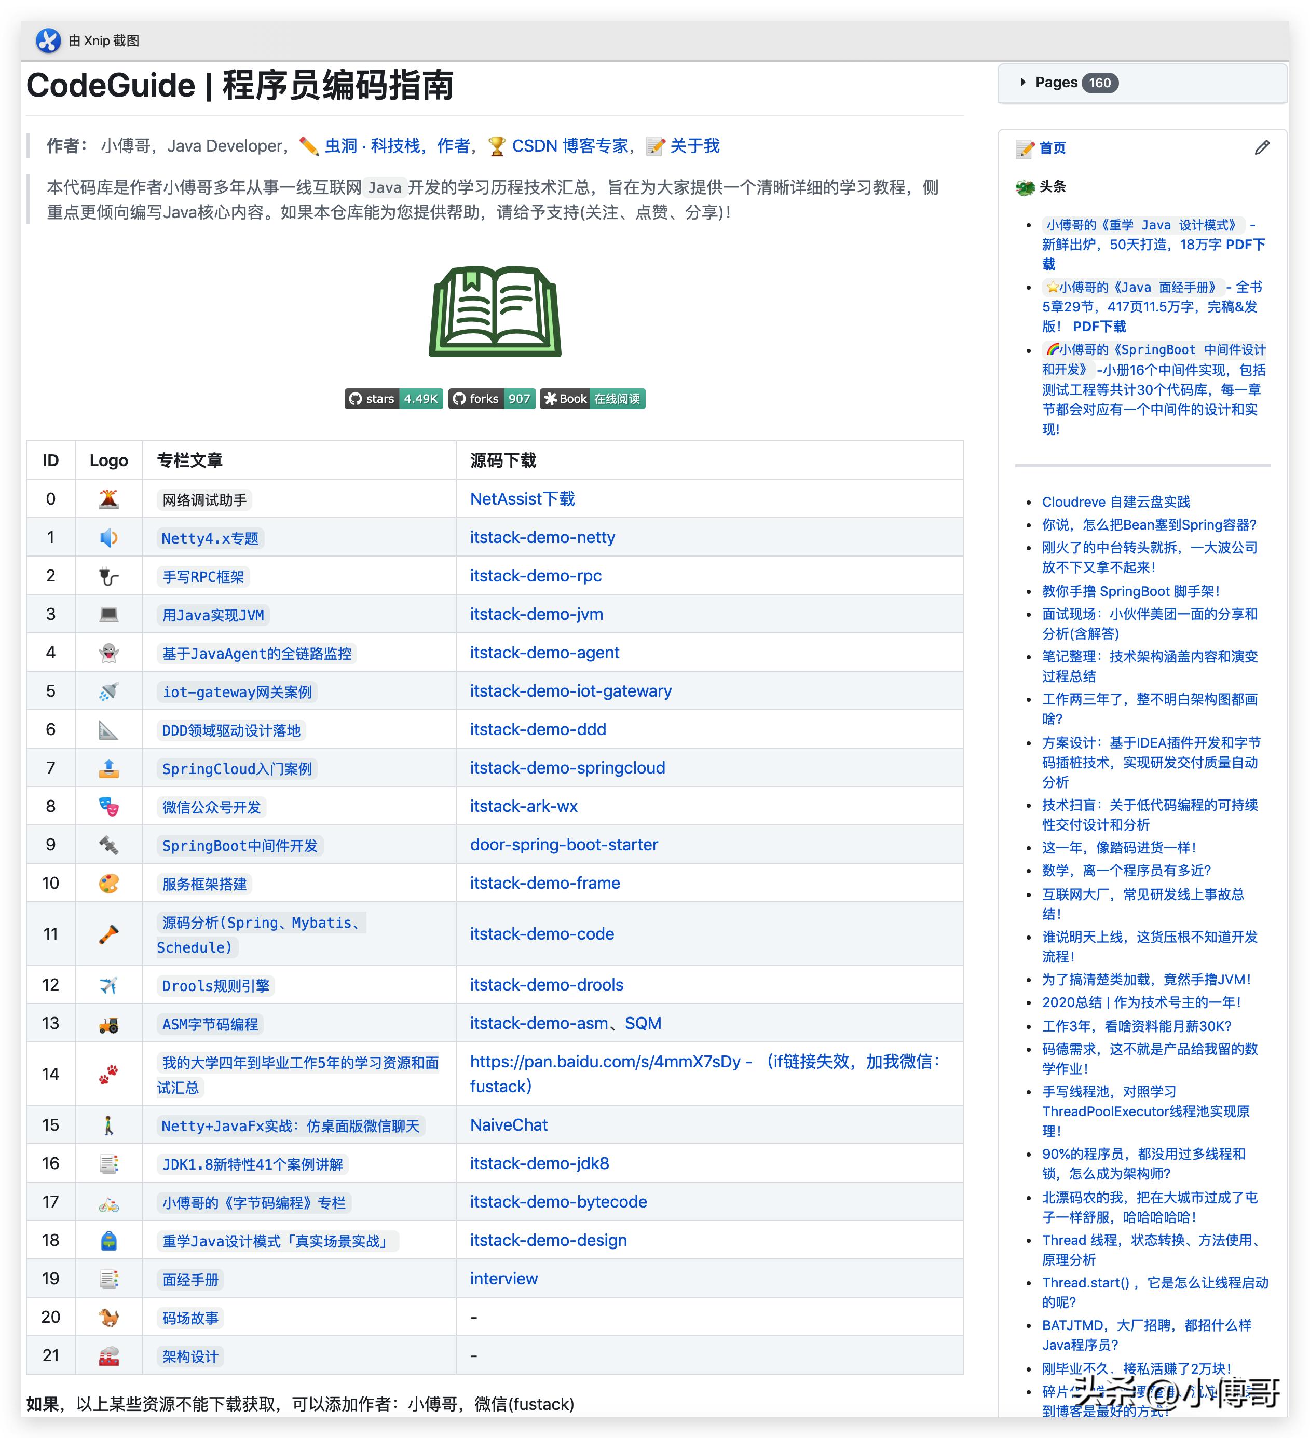Open the NetAssist下载 link
Viewport: 1310px width, 1438px height.
[521, 498]
